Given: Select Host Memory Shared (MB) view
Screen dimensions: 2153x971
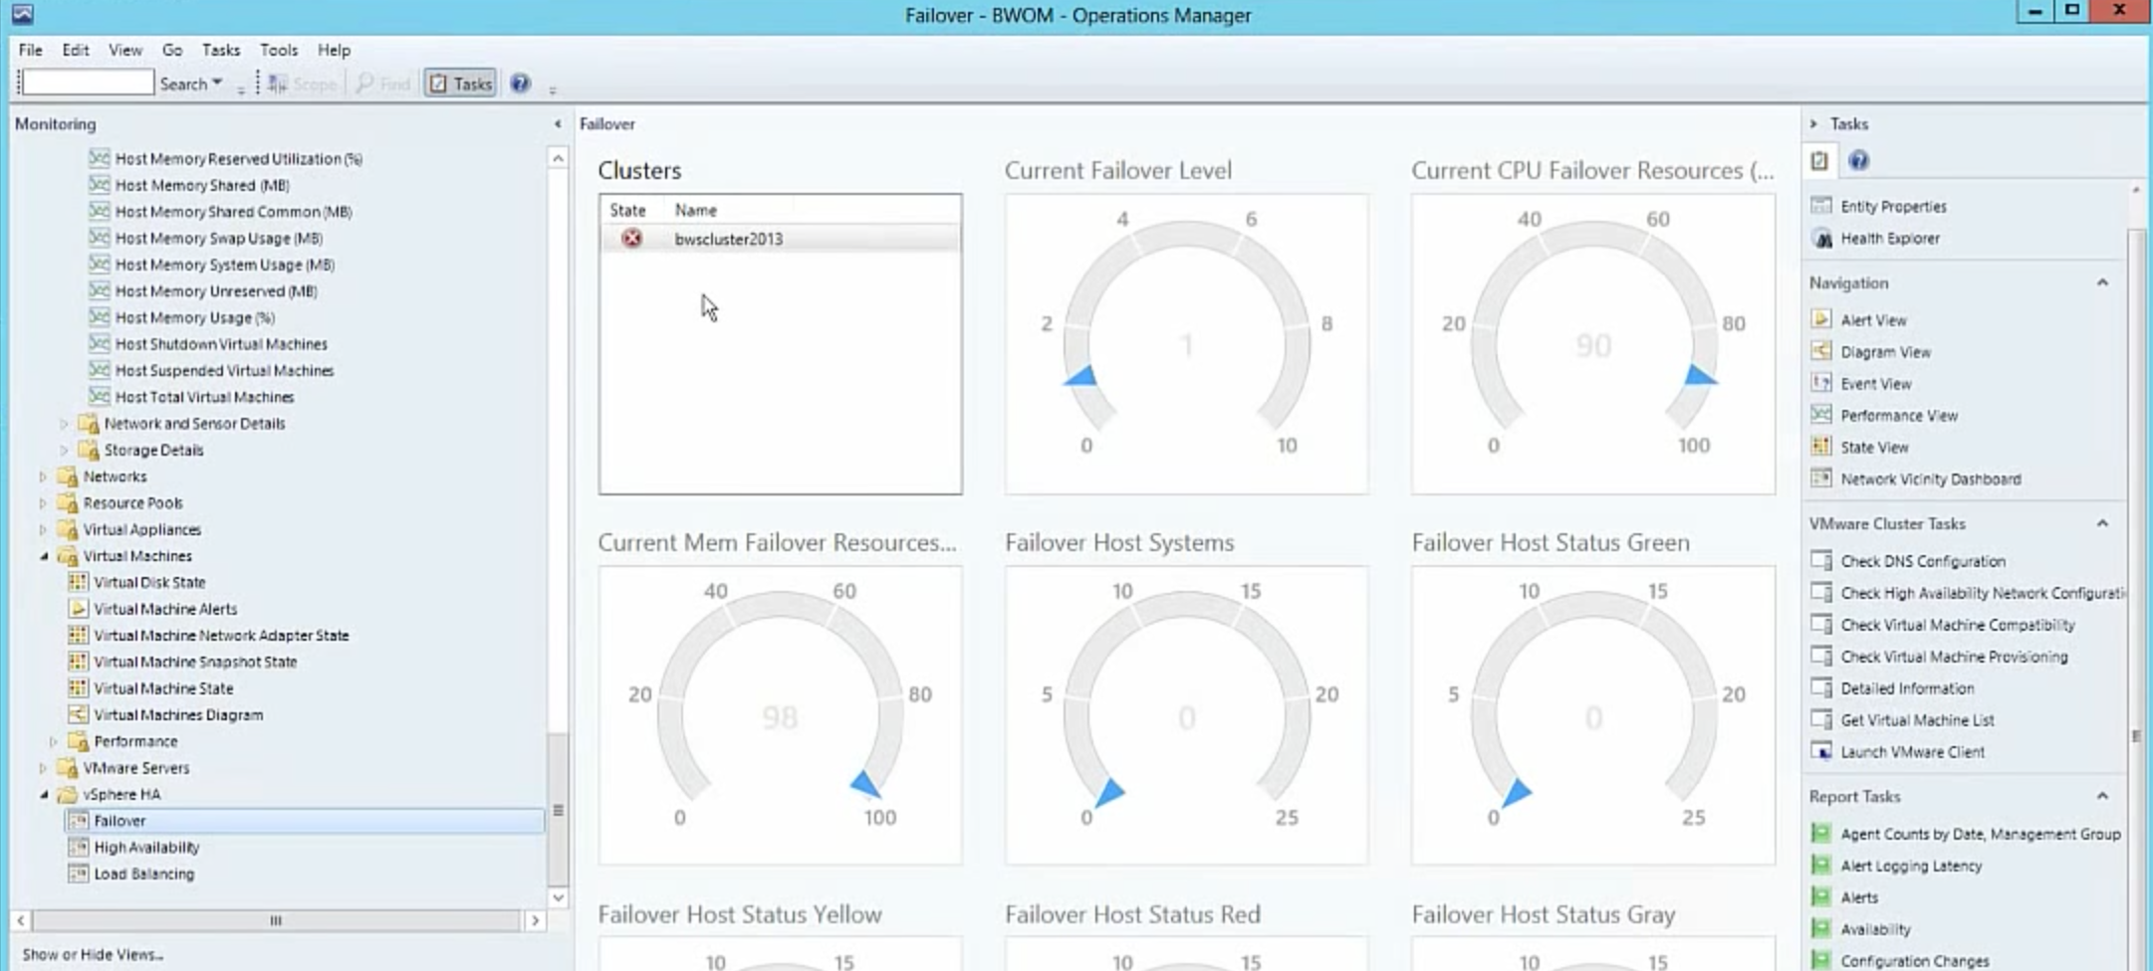Looking at the screenshot, I should (202, 185).
